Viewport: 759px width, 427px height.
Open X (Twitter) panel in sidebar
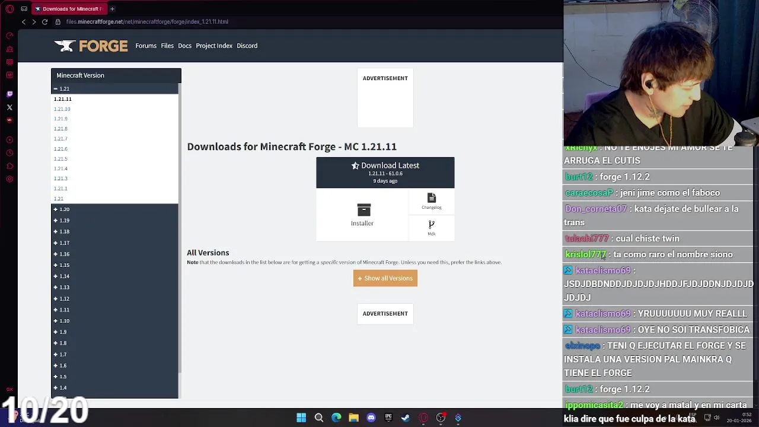(9, 107)
